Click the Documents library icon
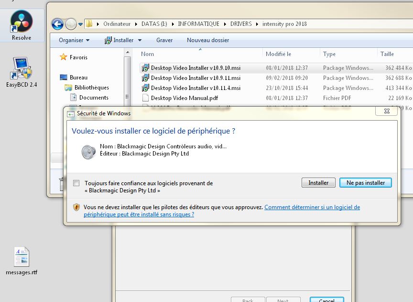The height and width of the screenshot is (302, 413). [x=74, y=97]
